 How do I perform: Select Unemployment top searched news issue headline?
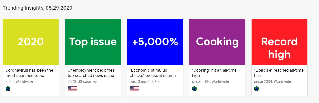point(91,73)
